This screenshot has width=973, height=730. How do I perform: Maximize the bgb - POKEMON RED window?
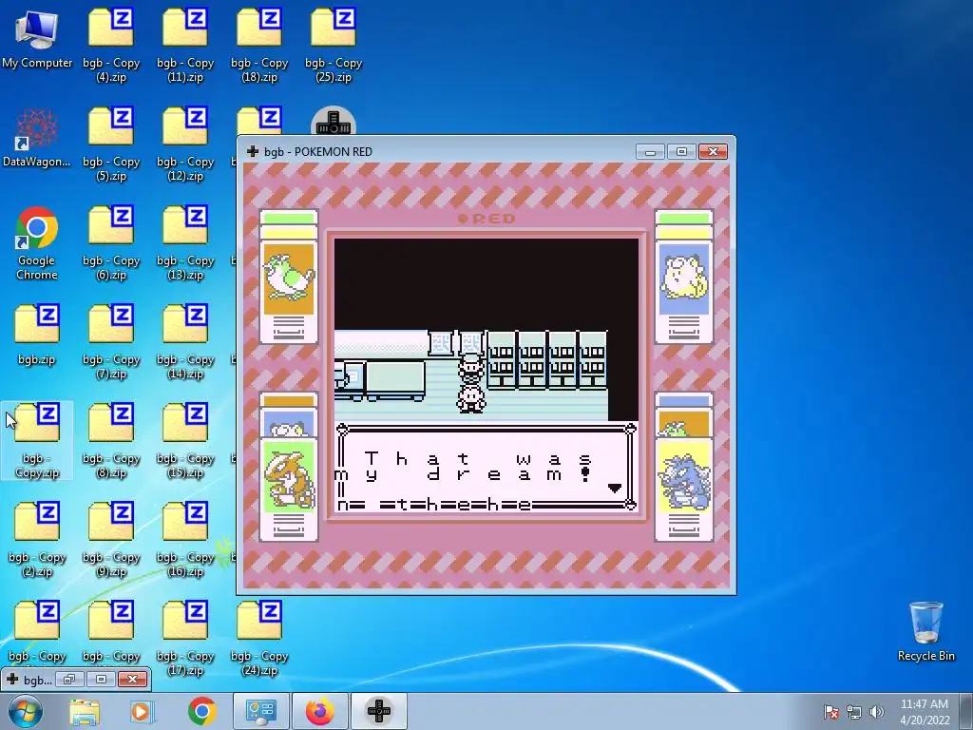click(681, 152)
